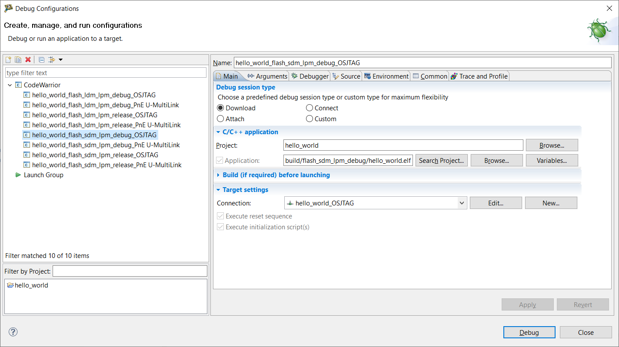Screen dimensions: 619x347
Task: Select the hello_world project folder icon
Action: point(10,285)
